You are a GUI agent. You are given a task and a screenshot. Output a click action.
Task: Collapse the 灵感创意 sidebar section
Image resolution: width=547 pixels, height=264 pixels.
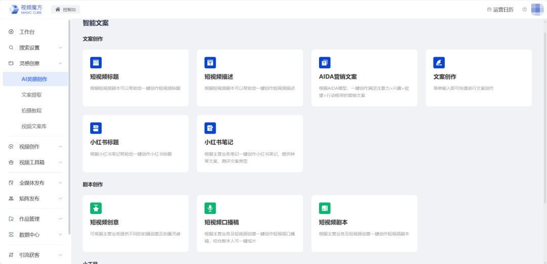click(34, 63)
